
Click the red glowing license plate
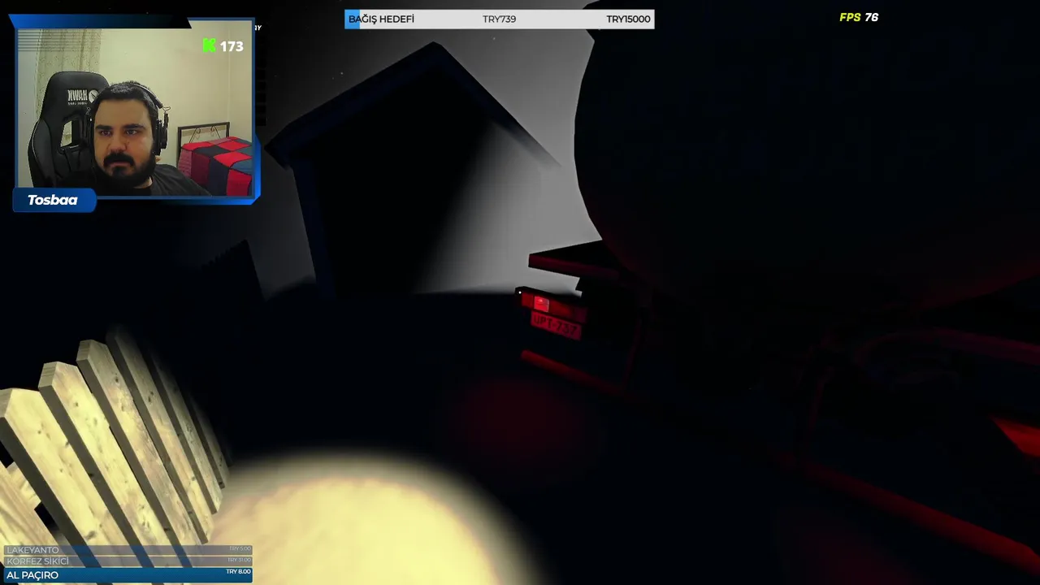point(556,327)
